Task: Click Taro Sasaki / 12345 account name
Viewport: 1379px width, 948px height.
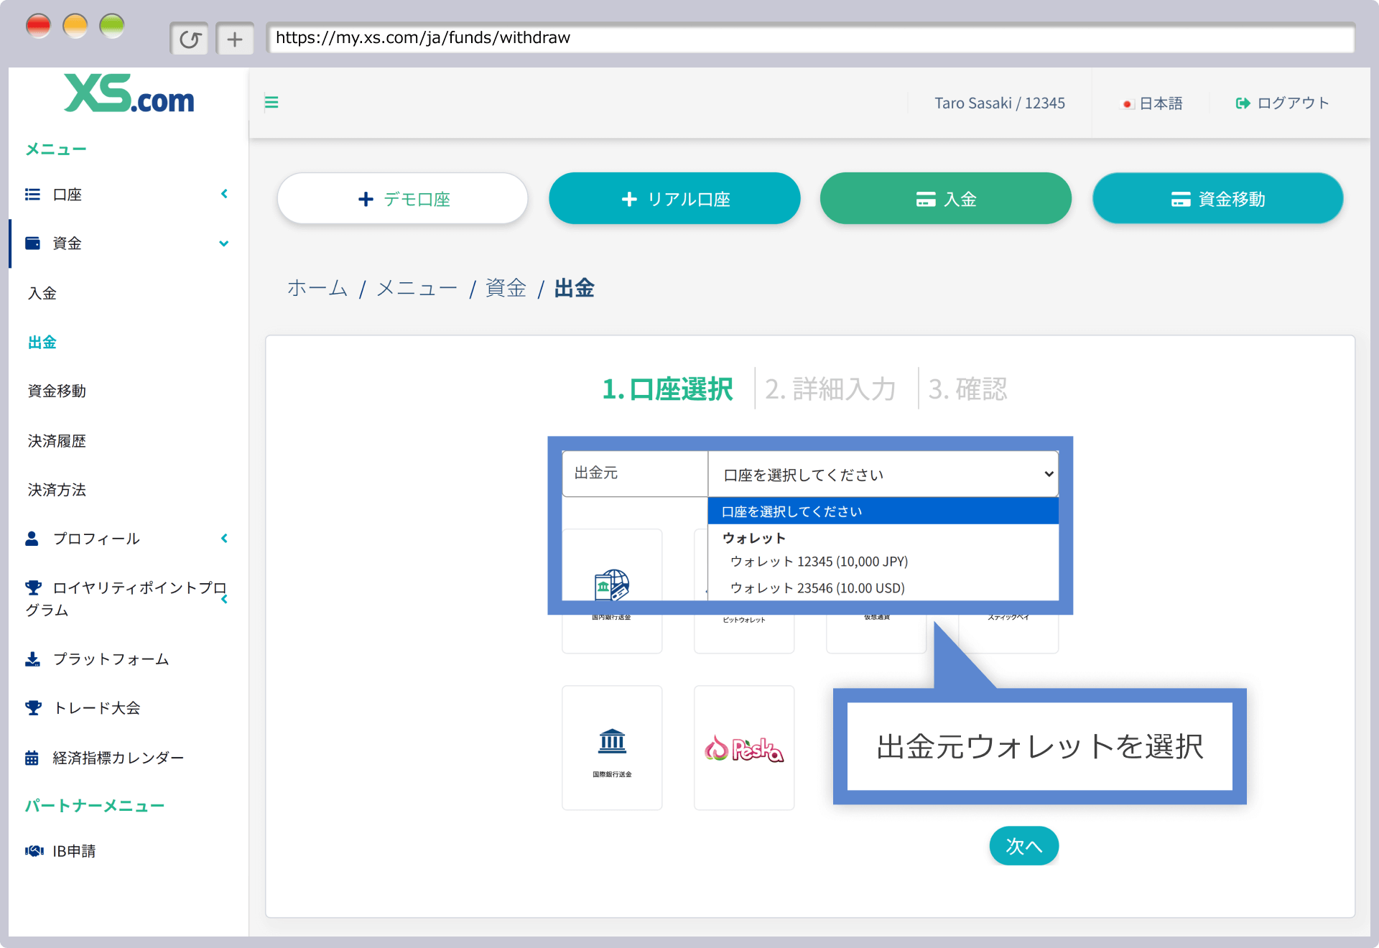Action: point(1000,103)
